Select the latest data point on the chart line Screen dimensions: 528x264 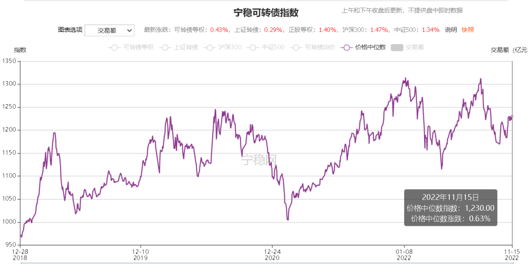tap(512, 116)
